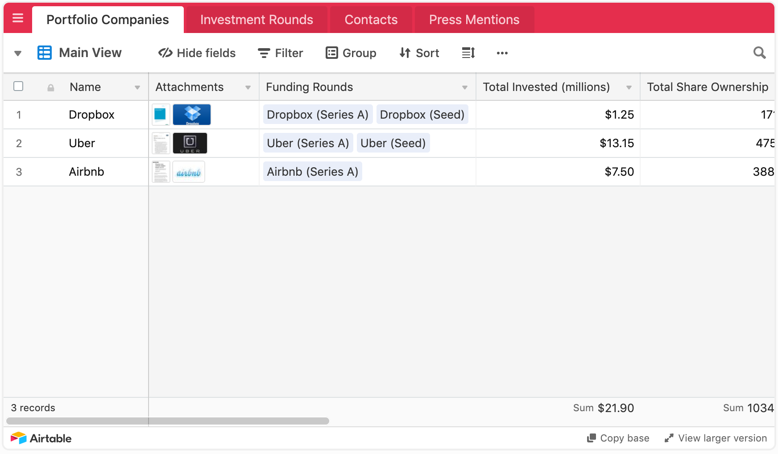
Task: Open the Uber (Seed) linked record
Action: tap(393, 143)
